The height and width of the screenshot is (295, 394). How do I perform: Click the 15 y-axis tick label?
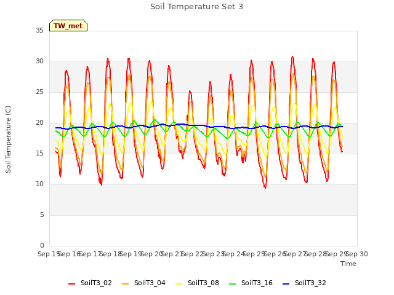tap(39, 153)
